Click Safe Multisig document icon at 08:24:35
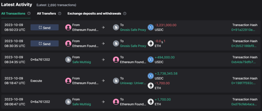Image resolution: width=262 pixels, height=111 pixels. (x=68, y=60)
